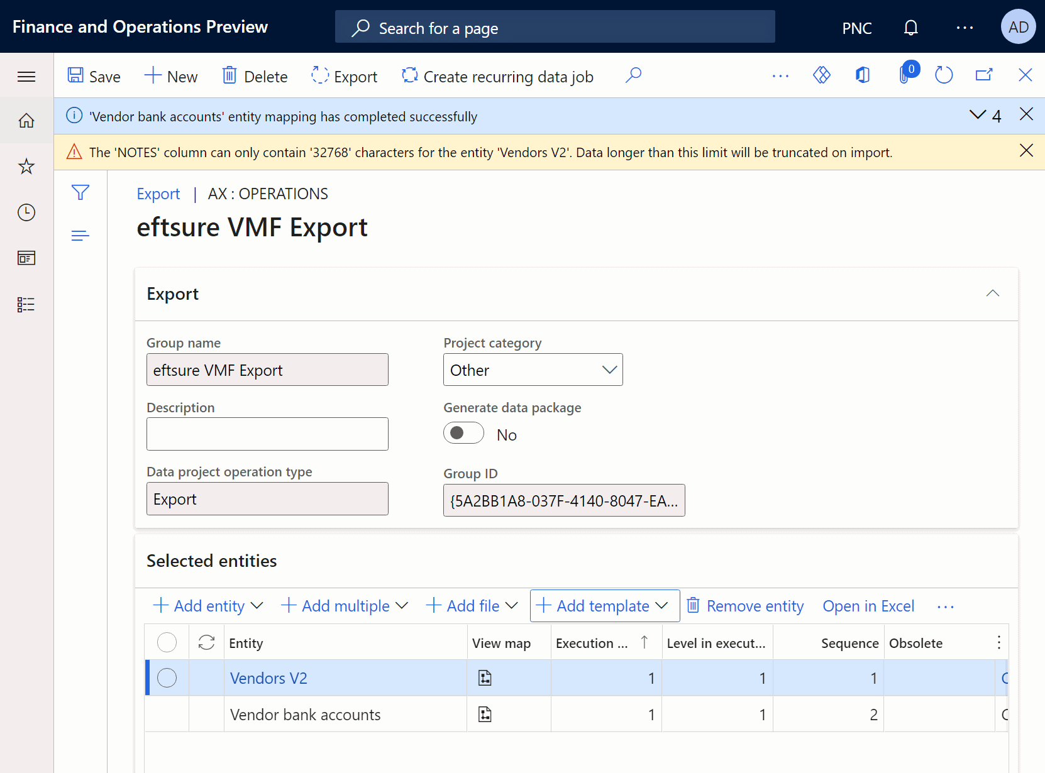Click the Data project operation type field
The width and height of the screenshot is (1045, 773).
tap(267, 498)
